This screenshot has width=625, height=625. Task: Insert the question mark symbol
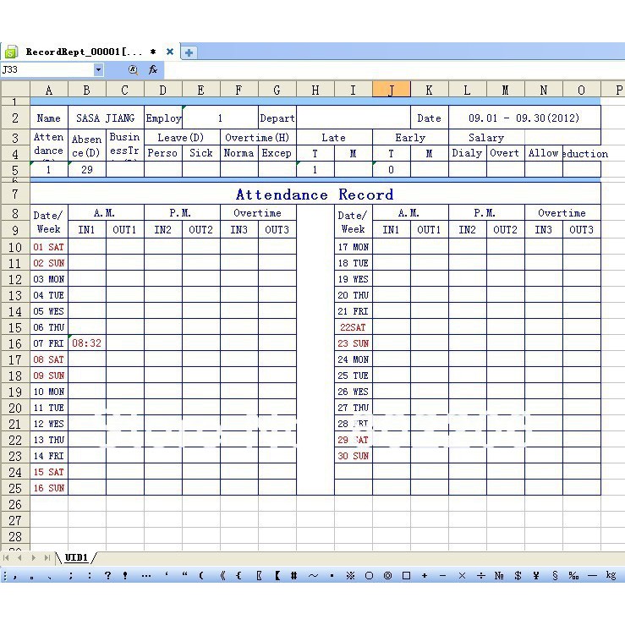pos(107,576)
